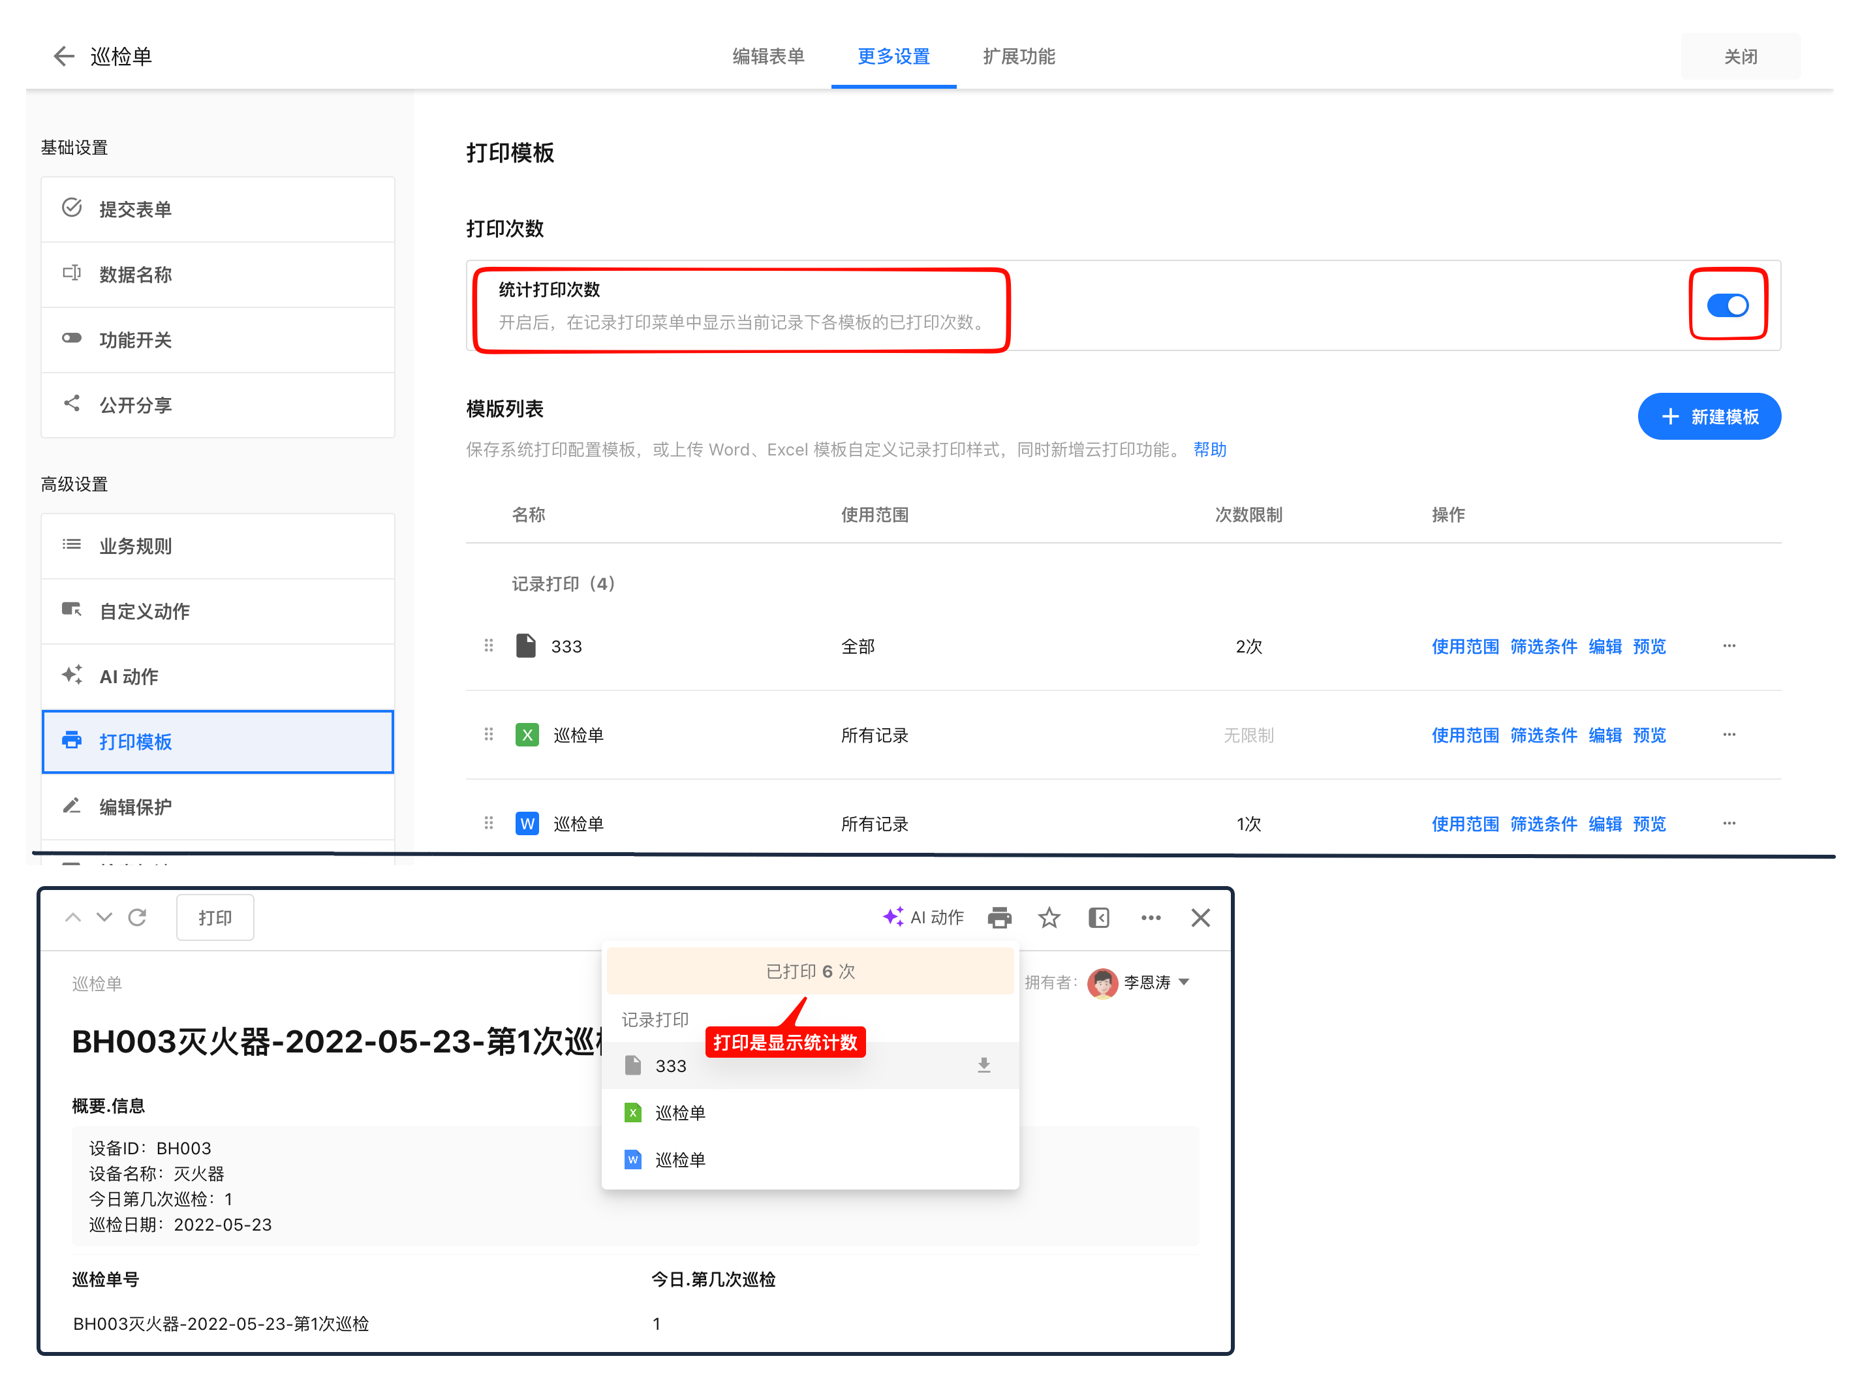The image size is (1860, 1382).
Task: Choose Word 巡检单 in the print dropdown menu
Action: 810,1159
